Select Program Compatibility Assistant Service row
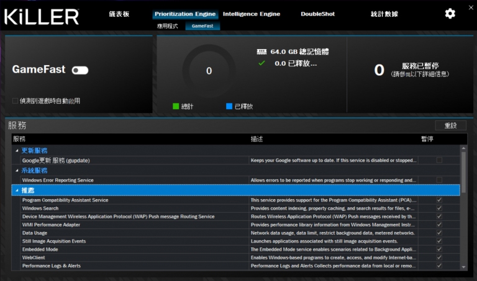Image resolution: width=477 pixels, height=281 pixels. [240, 200]
